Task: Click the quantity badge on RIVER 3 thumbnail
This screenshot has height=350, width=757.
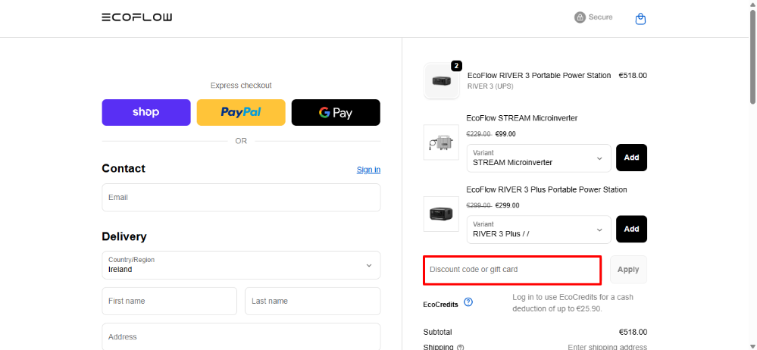Action: point(457,66)
